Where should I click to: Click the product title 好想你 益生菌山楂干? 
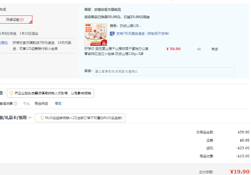[x=116, y=51]
